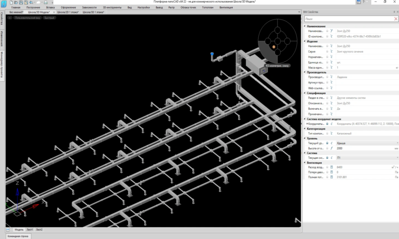399x239 pixels.
Task: Click the Save As icon
Action: [26, 2]
